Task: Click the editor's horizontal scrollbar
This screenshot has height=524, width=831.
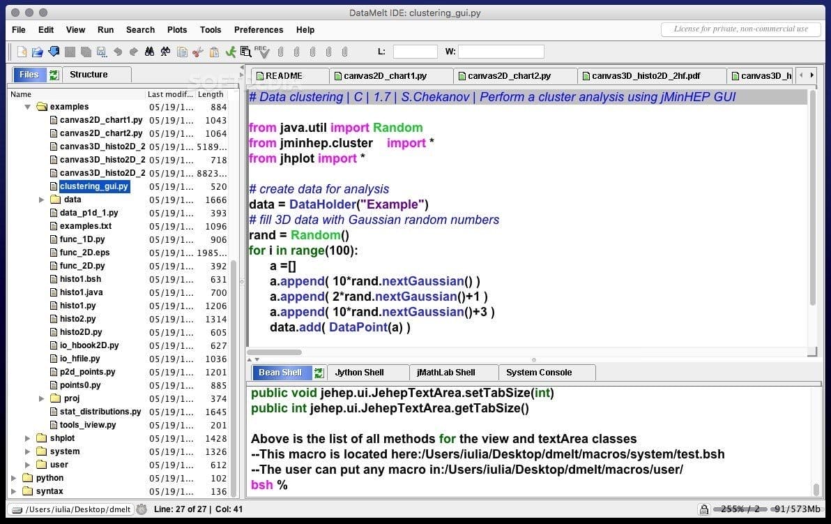Action: tap(275, 352)
